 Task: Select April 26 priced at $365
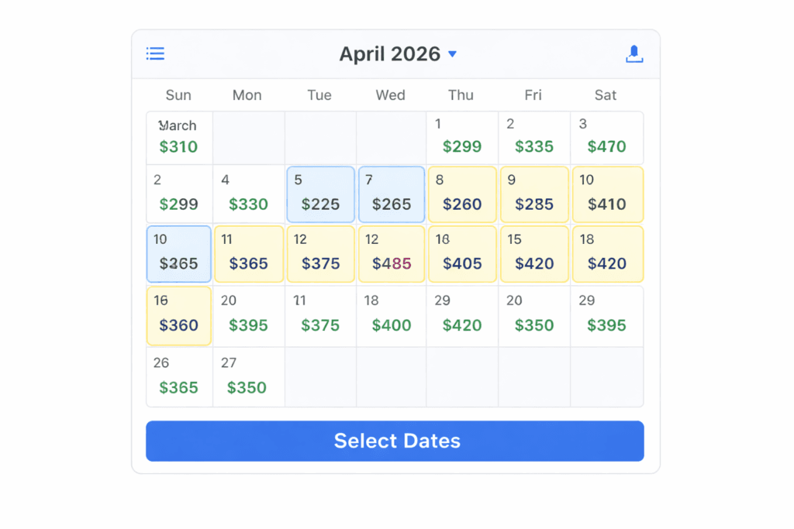178,376
